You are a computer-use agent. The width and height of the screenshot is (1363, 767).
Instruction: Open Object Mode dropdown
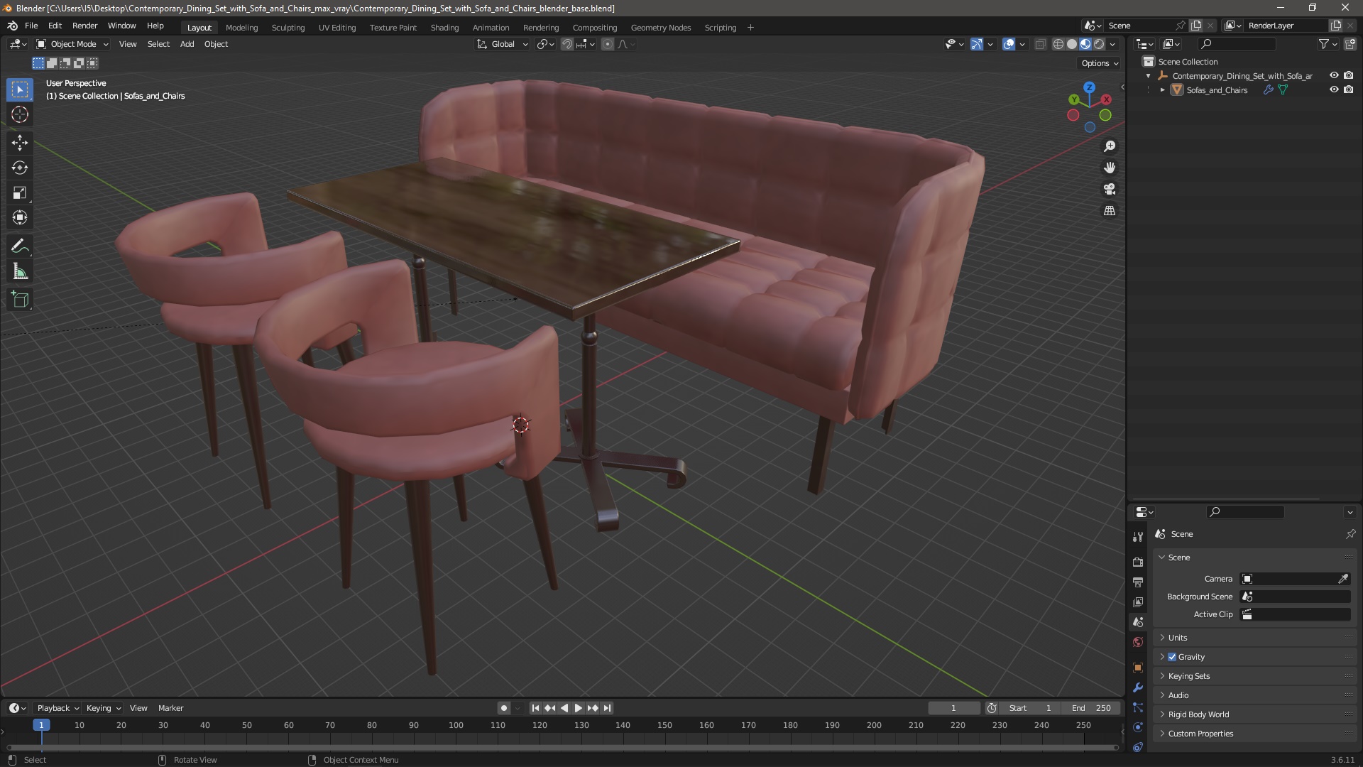pos(72,44)
